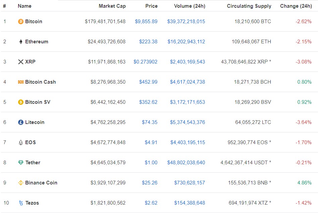Click Bitcoin Cash price $452.99

click(148, 82)
